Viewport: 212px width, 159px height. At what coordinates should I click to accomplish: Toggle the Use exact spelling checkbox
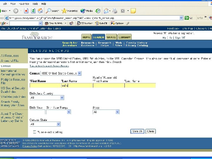point(35,132)
